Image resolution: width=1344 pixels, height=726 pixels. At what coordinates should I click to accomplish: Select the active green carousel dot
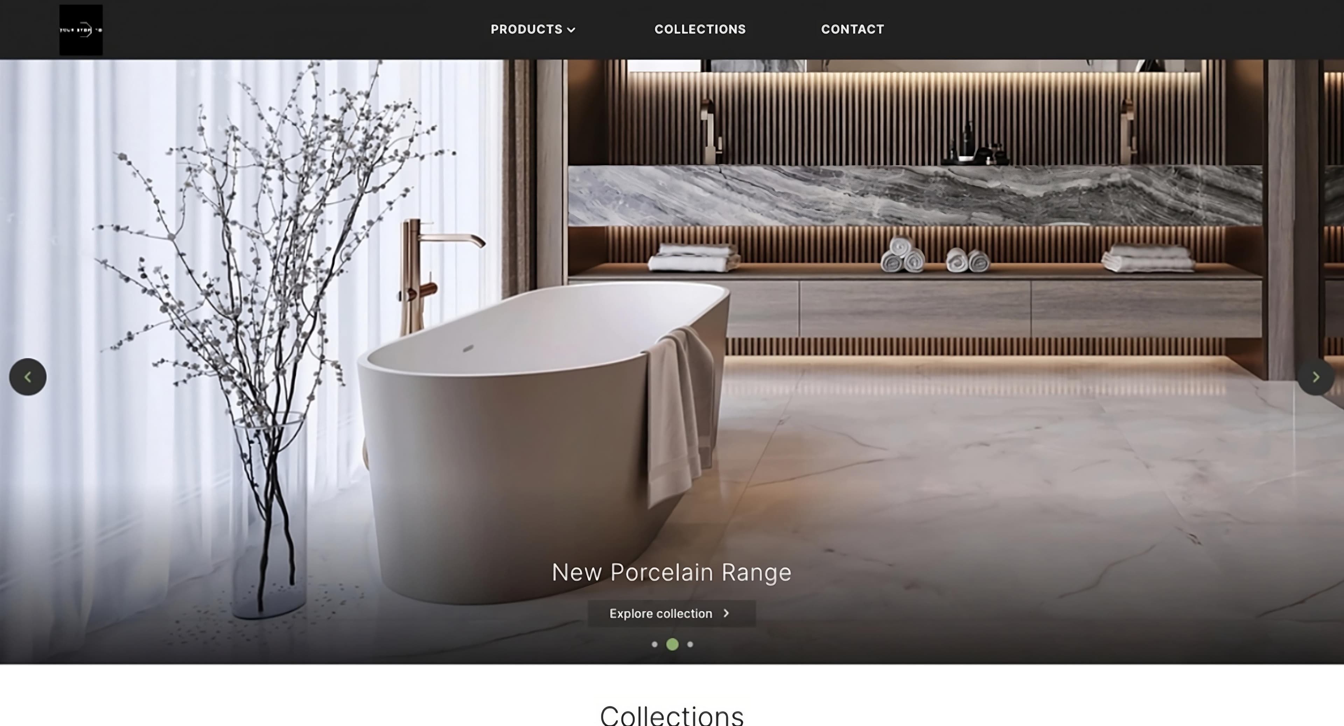[x=672, y=644]
